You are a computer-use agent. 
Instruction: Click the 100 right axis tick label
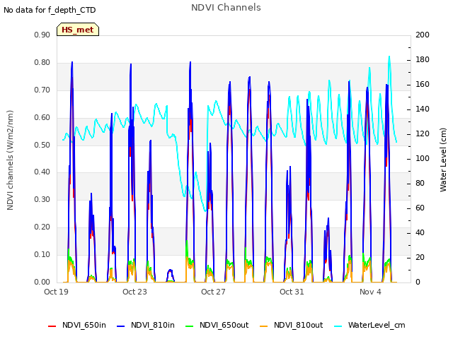point(423,158)
